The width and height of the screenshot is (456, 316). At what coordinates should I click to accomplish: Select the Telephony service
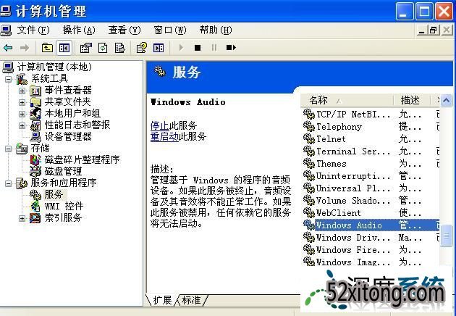(371, 127)
